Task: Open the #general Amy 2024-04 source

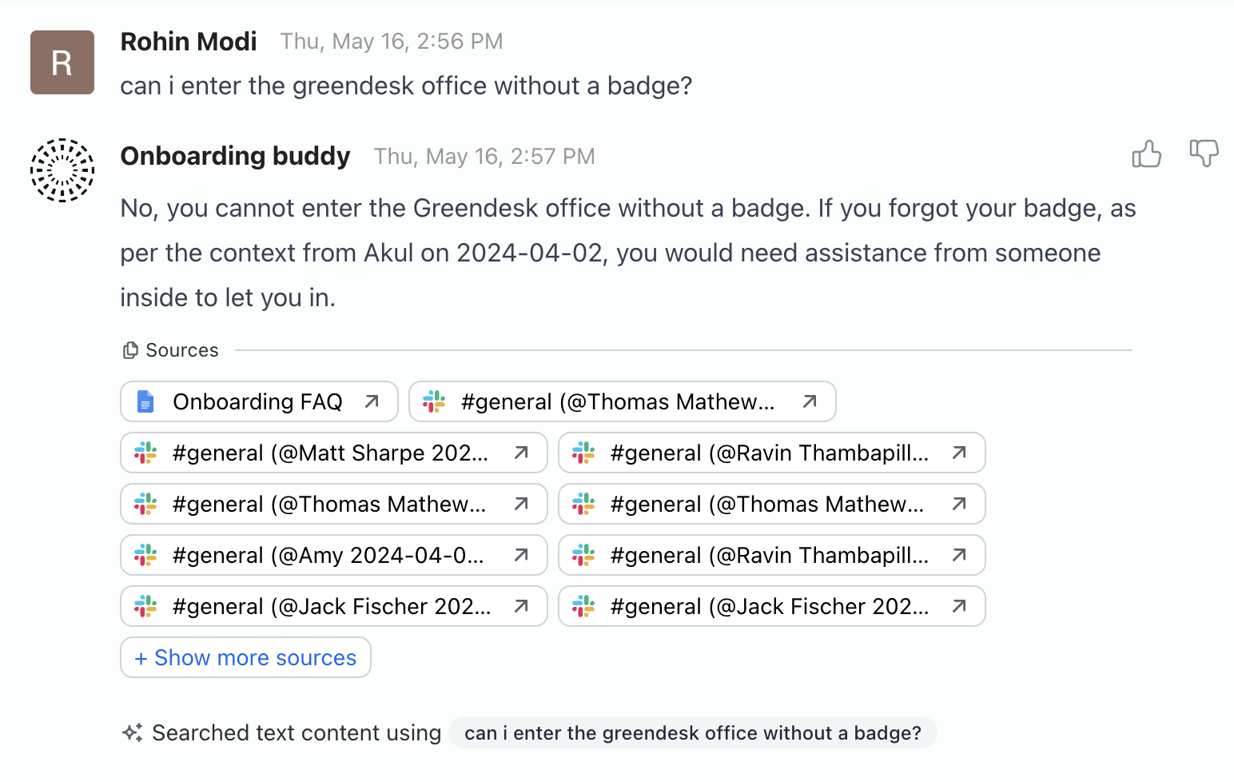Action: pyautogui.click(x=328, y=555)
